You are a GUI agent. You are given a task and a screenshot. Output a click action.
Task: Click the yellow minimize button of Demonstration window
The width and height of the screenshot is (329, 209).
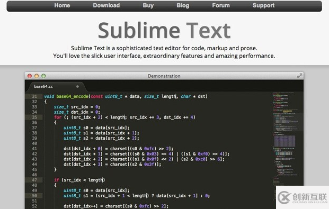(37, 76)
